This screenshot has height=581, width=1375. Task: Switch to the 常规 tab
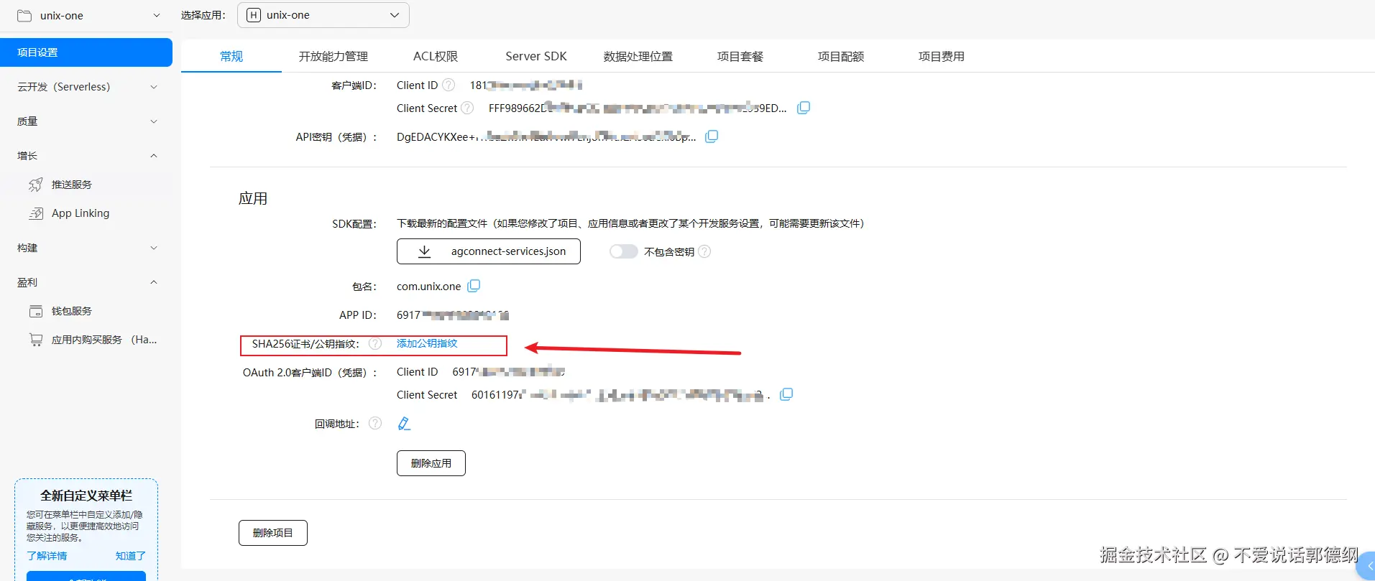tap(231, 56)
